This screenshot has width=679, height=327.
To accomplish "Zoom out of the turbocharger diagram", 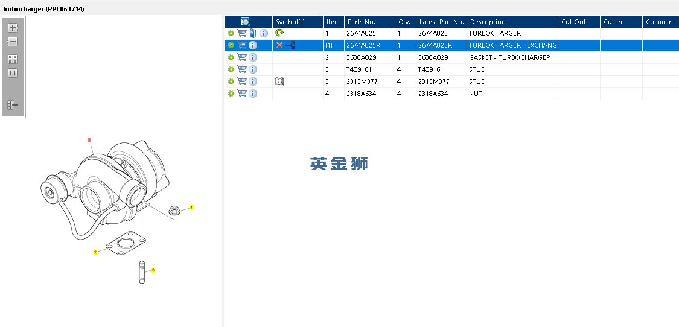I will coord(13,42).
